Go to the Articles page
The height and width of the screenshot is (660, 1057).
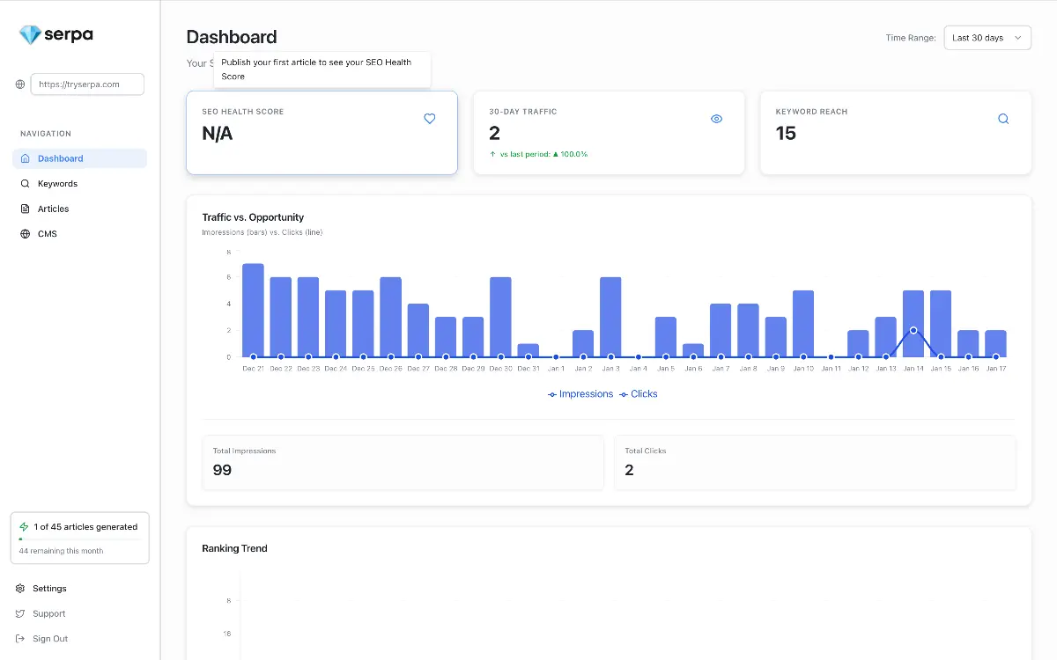[53, 209]
